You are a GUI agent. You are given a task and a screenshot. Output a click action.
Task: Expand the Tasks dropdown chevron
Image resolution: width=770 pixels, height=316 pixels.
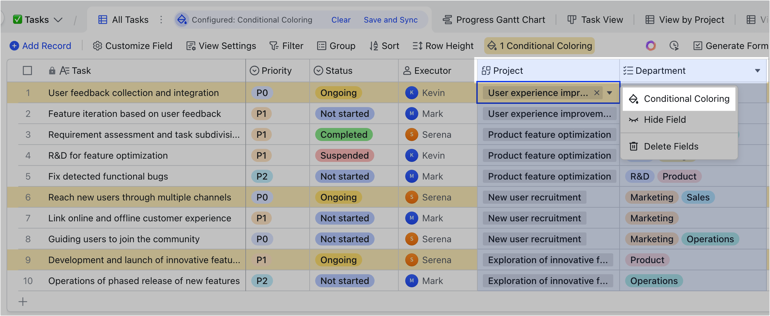pos(59,20)
